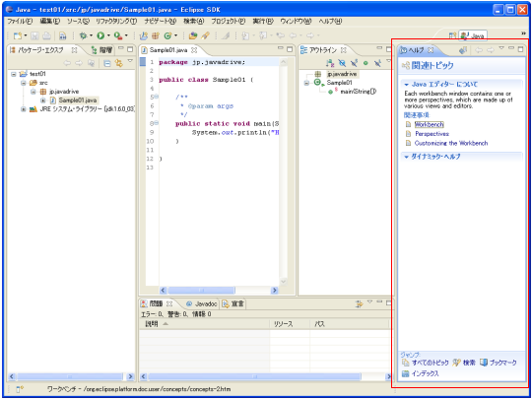Open the リファクタリング menu
Image resolution: width=532 pixels, height=399 pixels.
coord(116,21)
